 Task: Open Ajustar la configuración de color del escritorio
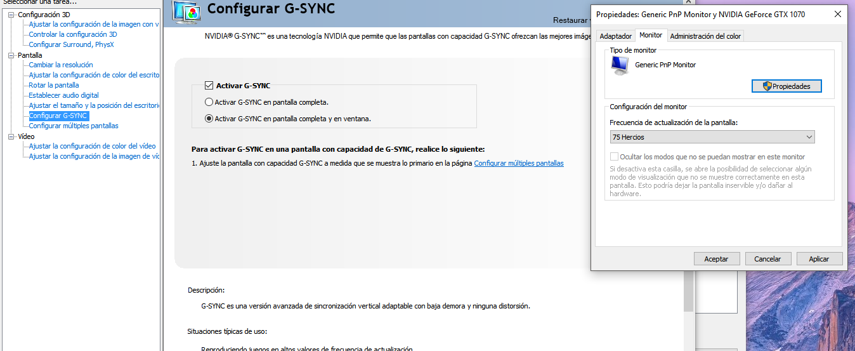click(x=94, y=75)
